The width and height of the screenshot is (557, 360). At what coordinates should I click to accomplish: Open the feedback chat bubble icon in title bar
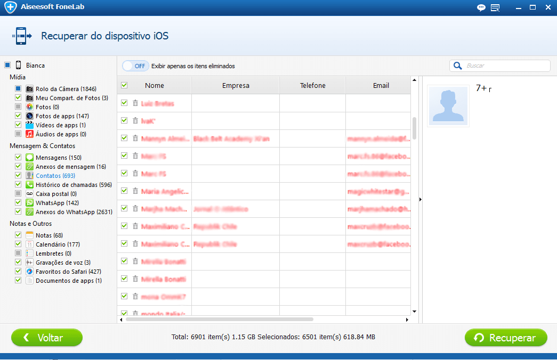(481, 7)
